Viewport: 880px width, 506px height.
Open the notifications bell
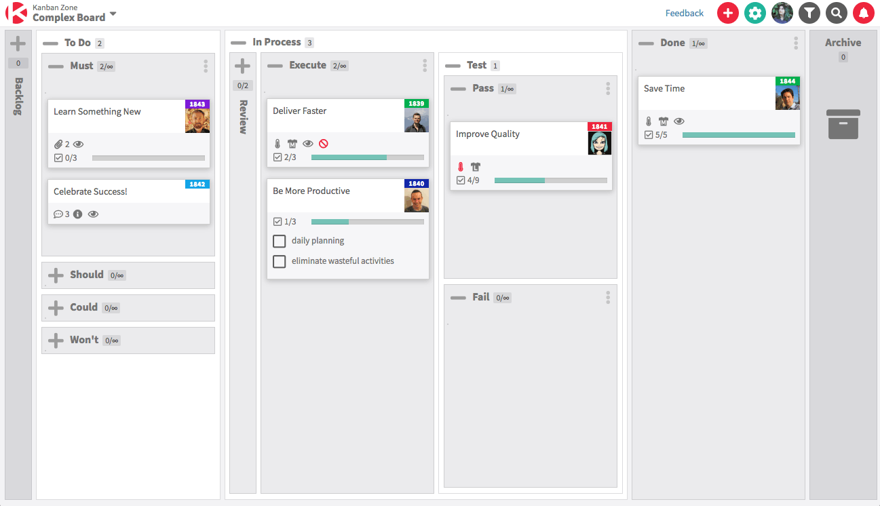point(863,13)
